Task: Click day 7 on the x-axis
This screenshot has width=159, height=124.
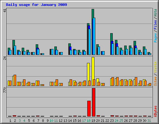Action: coord(38,121)
